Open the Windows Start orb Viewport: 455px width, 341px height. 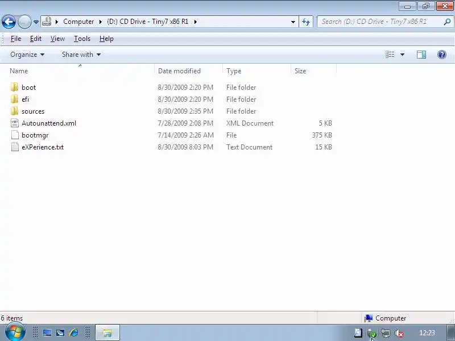point(15,332)
